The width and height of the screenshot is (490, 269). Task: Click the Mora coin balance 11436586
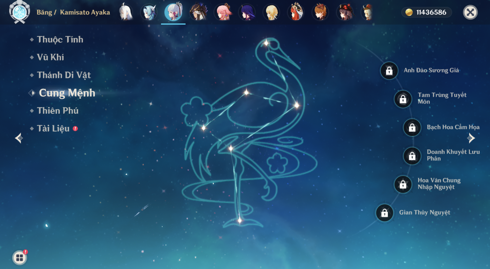click(x=426, y=12)
